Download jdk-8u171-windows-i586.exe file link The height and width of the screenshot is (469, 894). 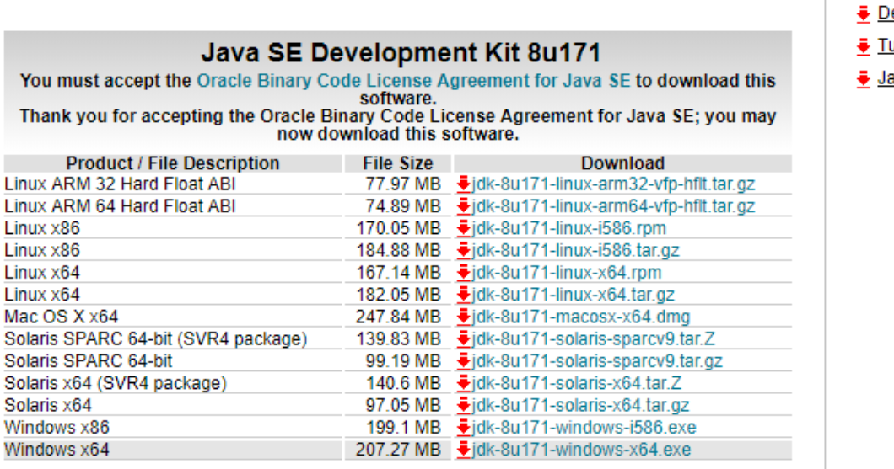tap(584, 428)
